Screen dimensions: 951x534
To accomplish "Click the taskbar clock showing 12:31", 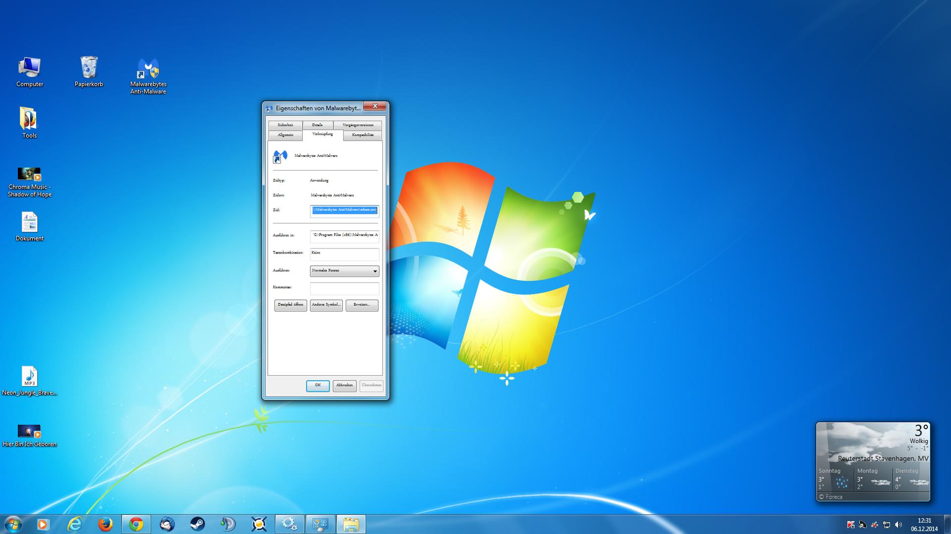I will coord(924,525).
